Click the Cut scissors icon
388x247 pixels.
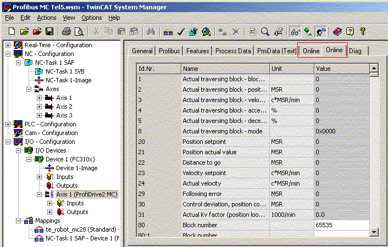(x=96, y=31)
